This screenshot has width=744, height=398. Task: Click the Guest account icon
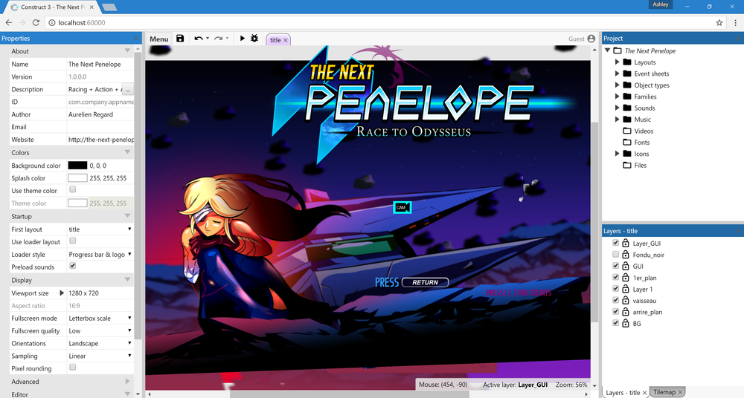pyautogui.click(x=591, y=39)
